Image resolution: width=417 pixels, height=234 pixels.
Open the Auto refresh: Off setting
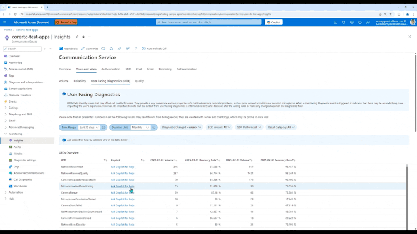click(154, 49)
